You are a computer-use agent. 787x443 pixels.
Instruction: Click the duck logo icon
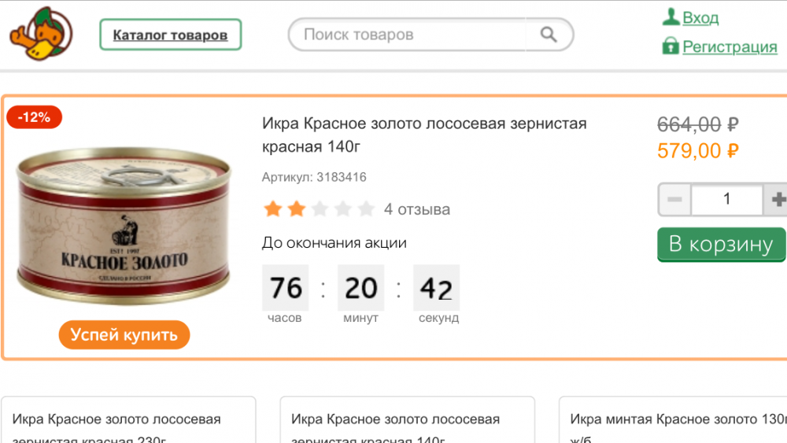tap(40, 33)
